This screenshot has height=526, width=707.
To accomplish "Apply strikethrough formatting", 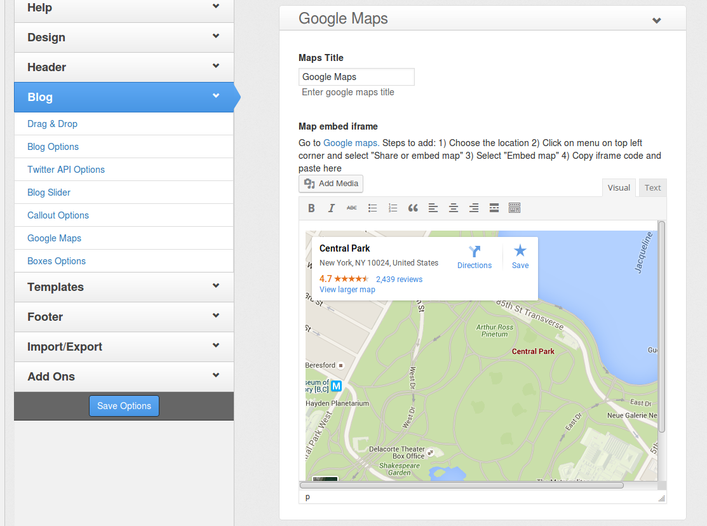I will click(x=351, y=208).
